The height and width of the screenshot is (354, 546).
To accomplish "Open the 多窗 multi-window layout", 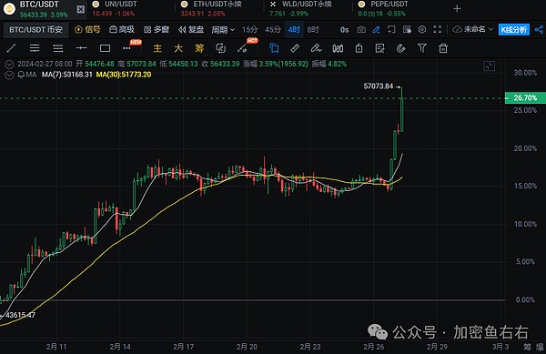I will point(157,30).
